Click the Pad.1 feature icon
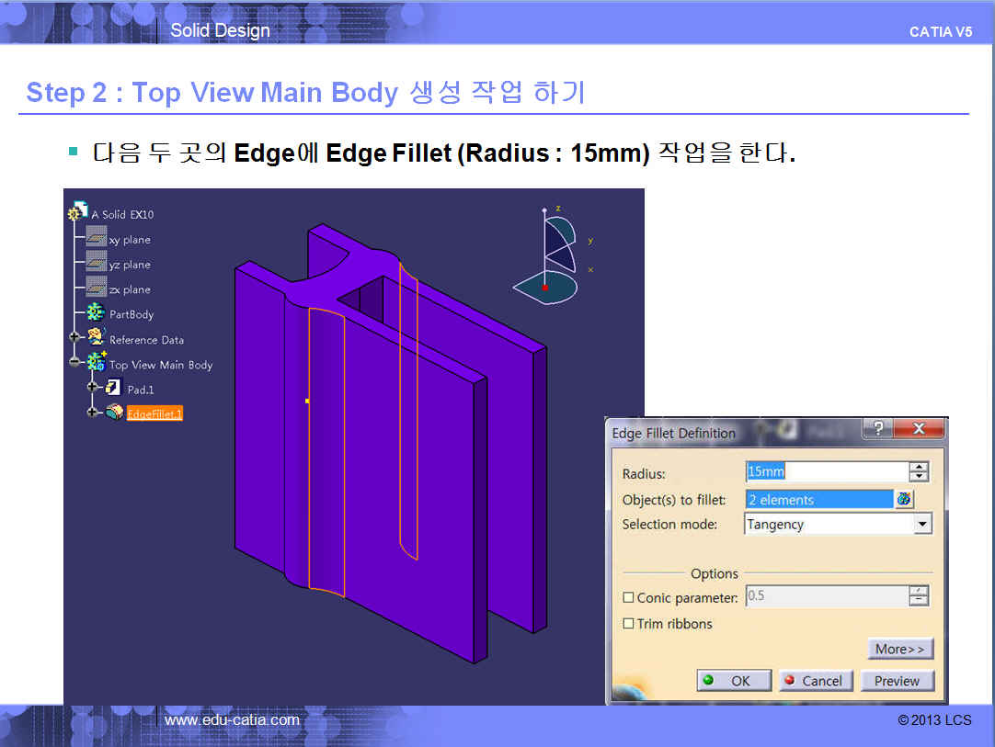The image size is (995, 747). [x=114, y=389]
